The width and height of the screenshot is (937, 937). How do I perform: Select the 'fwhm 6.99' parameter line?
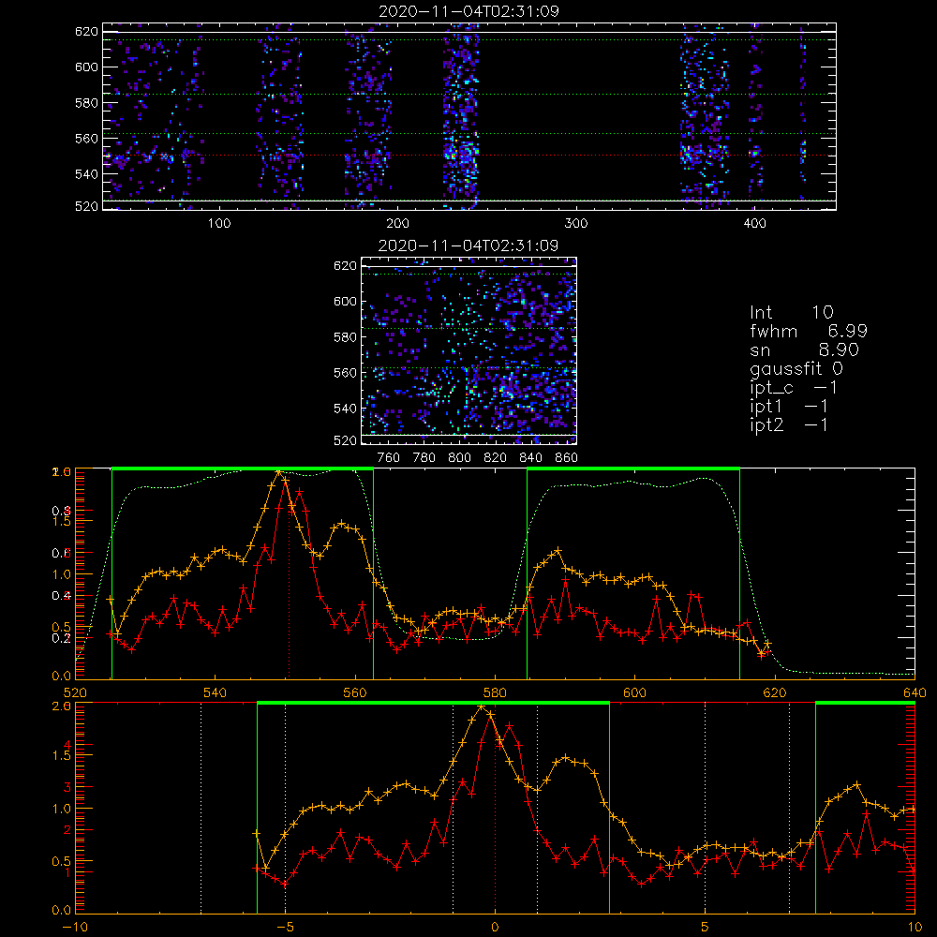click(809, 331)
